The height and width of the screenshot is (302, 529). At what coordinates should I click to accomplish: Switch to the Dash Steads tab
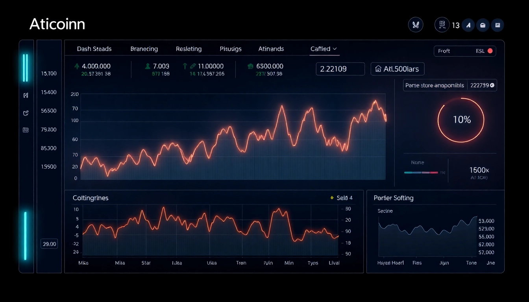[94, 49]
